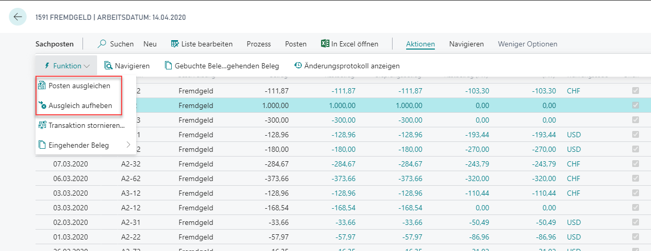The height and width of the screenshot is (251, 651).
Task: Click the Suchen magnifier icon
Action: (x=102, y=44)
